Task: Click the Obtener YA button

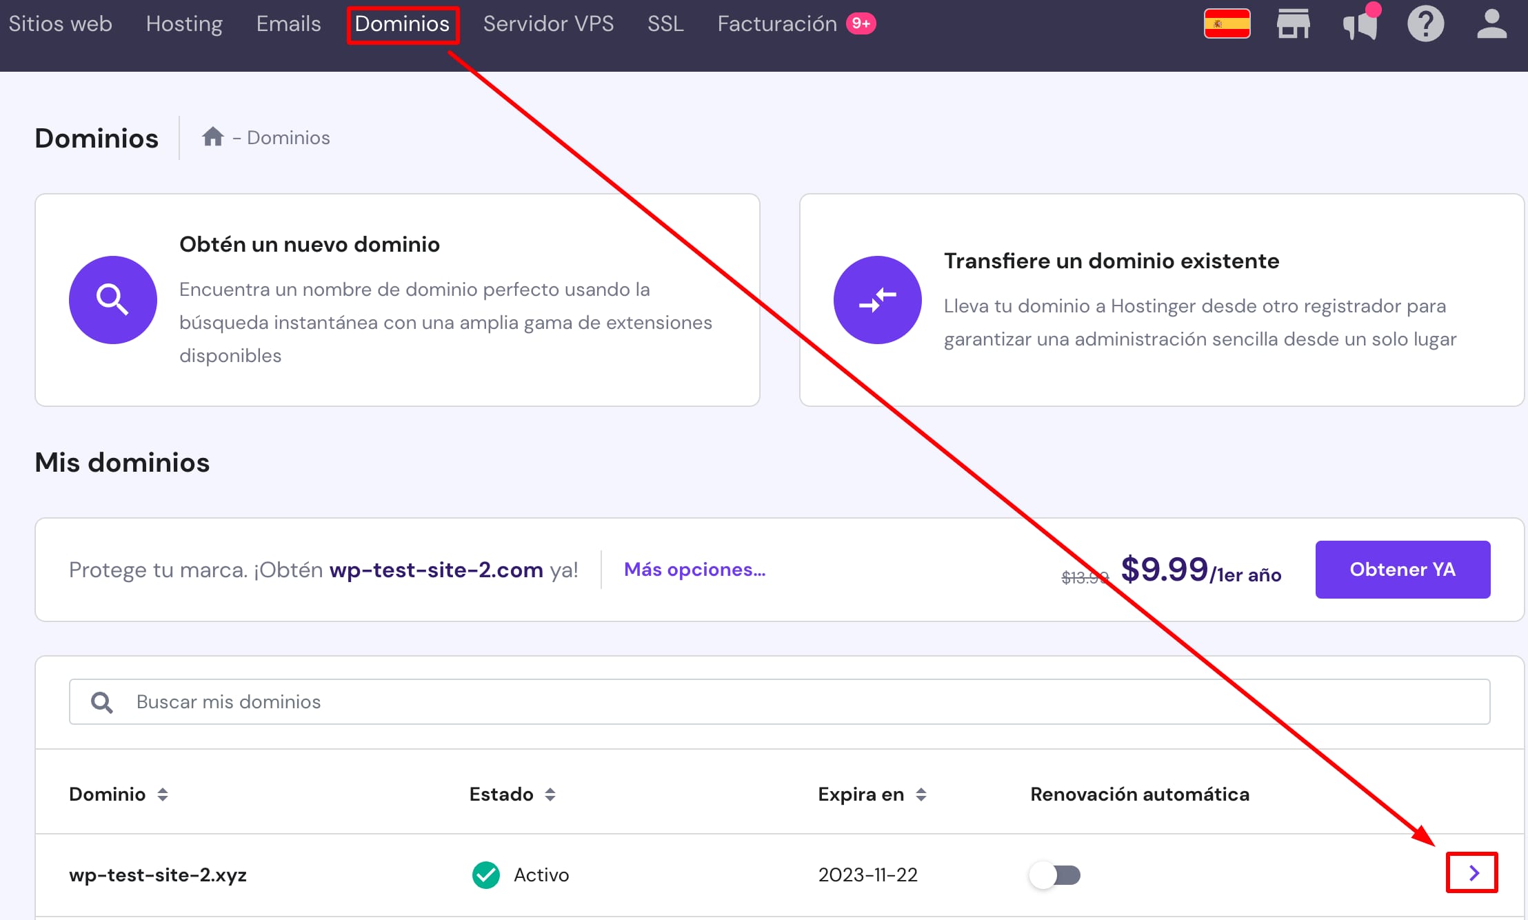Action: tap(1403, 570)
